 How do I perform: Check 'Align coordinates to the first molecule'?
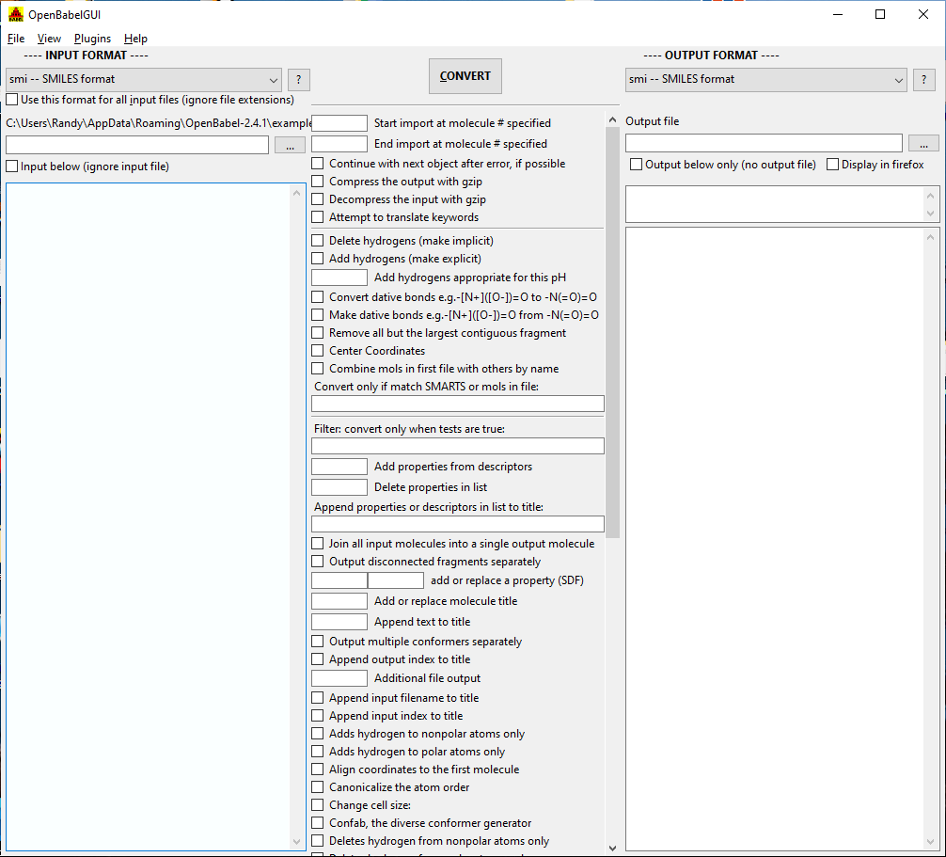[317, 770]
